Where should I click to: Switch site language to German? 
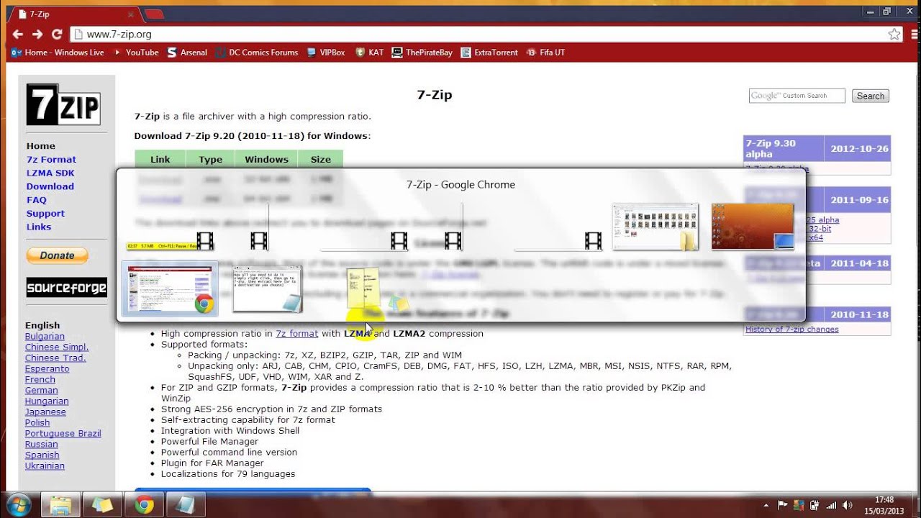coord(42,391)
